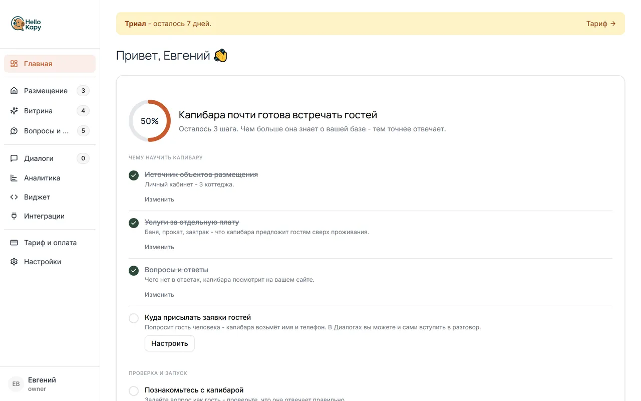Click the sparkle icon next to Витрина
The height and width of the screenshot is (401, 641).
coord(14,111)
